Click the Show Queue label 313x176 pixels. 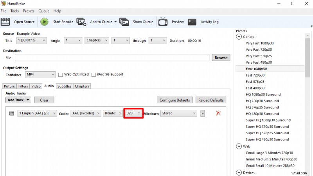click(143, 22)
